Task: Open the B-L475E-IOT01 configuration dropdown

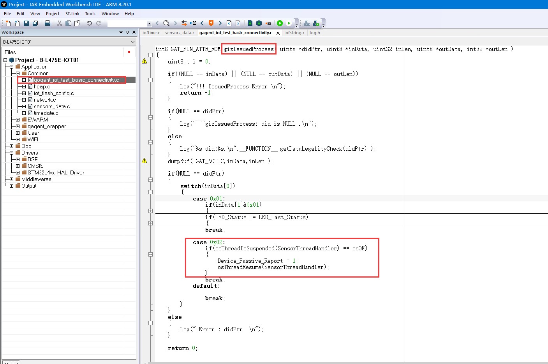Action: click(x=132, y=42)
